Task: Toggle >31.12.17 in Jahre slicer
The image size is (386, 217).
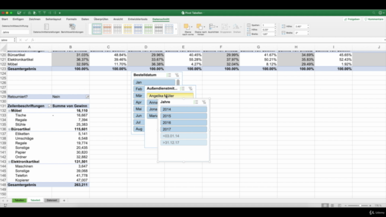Action: coord(183,142)
